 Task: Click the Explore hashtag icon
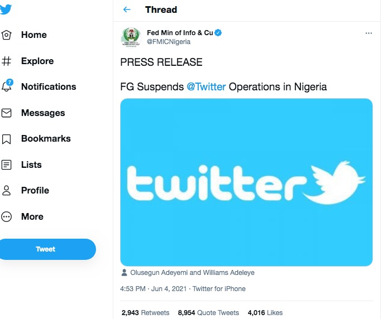6,61
